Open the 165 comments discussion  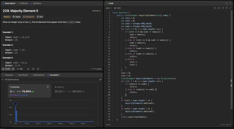coord(20,69)
